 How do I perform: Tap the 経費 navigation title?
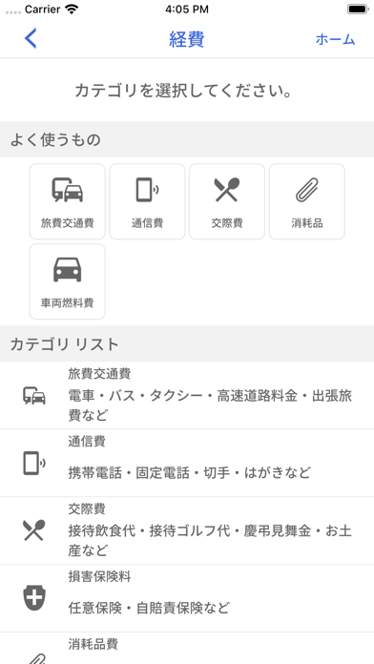coord(187,39)
